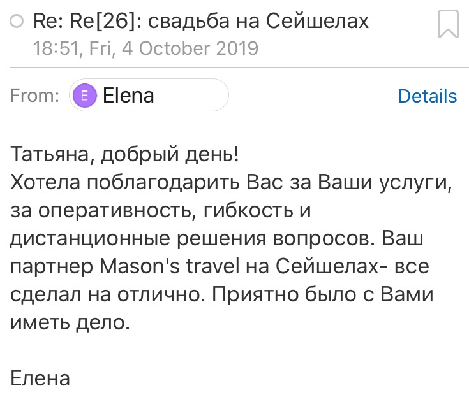Select the 18:51 Fri 4 October timestamp

click(145, 48)
